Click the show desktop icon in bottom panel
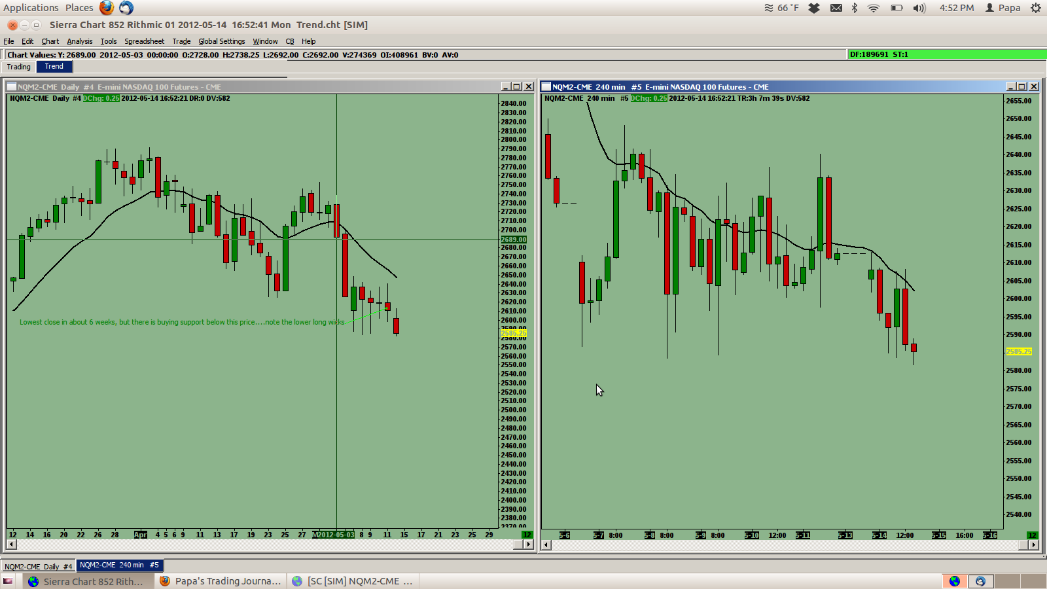This screenshot has width=1047, height=589. click(x=9, y=581)
